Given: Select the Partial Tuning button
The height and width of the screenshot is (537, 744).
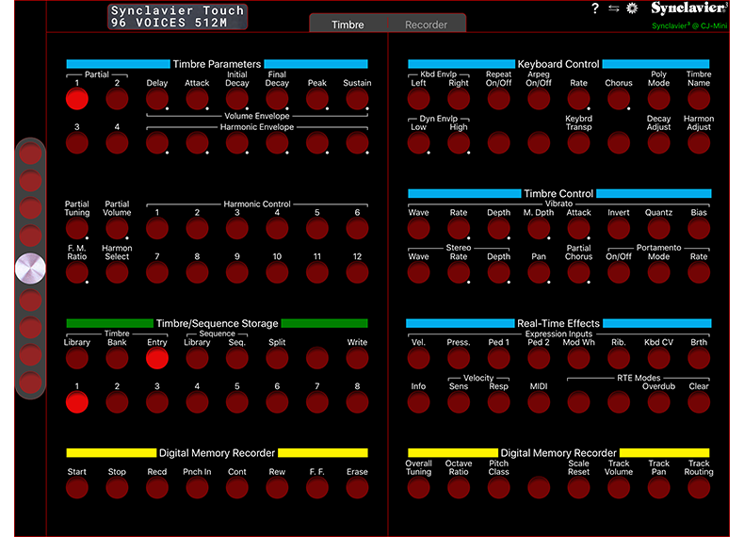Looking at the screenshot, I should pyautogui.click(x=77, y=229).
